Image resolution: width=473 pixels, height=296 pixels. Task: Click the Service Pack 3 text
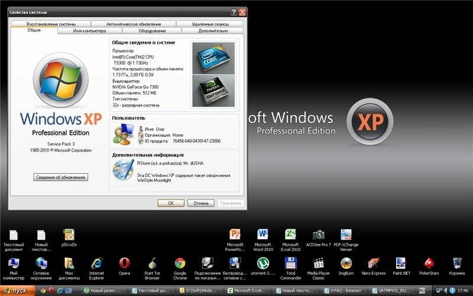pyautogui.click(x=61, y=144)
